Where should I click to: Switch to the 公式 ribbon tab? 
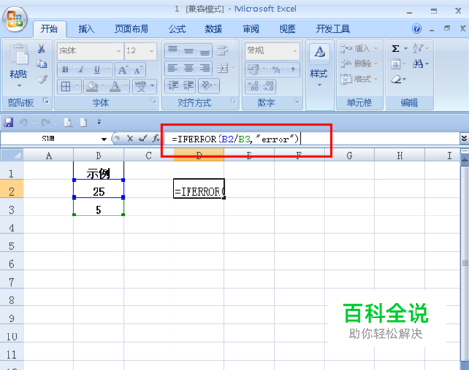tap(177, 29)
